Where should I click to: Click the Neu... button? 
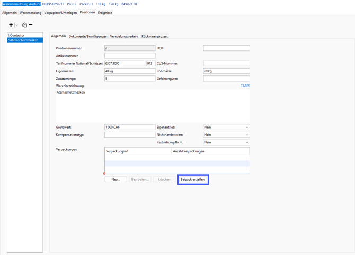point(116,180)
